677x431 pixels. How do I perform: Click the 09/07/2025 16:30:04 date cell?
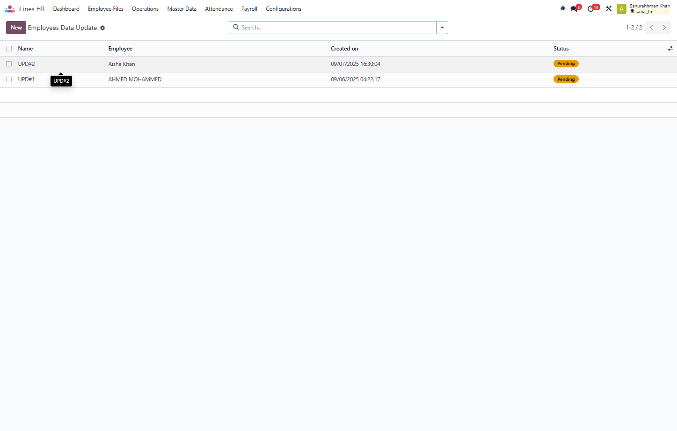point(356,64)
